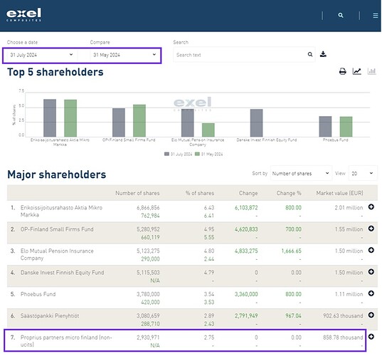Viewport: 382px width, 356px height.
Task: Expand details for Danske Invest Finnish Equity Fund
Action: [x=371, y=272]
